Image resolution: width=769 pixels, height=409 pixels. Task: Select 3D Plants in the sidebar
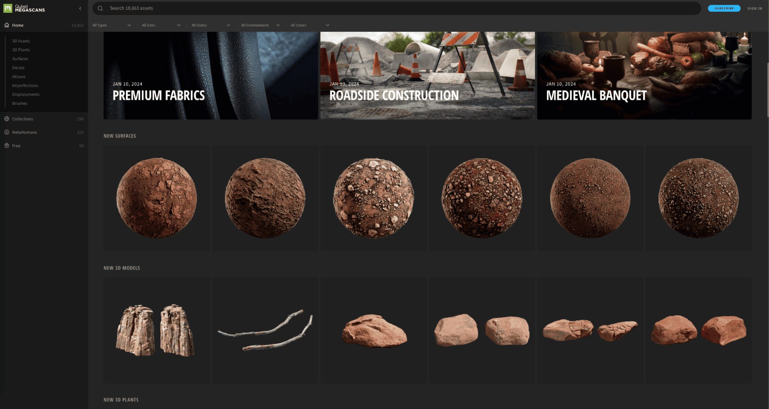point(21,50)
